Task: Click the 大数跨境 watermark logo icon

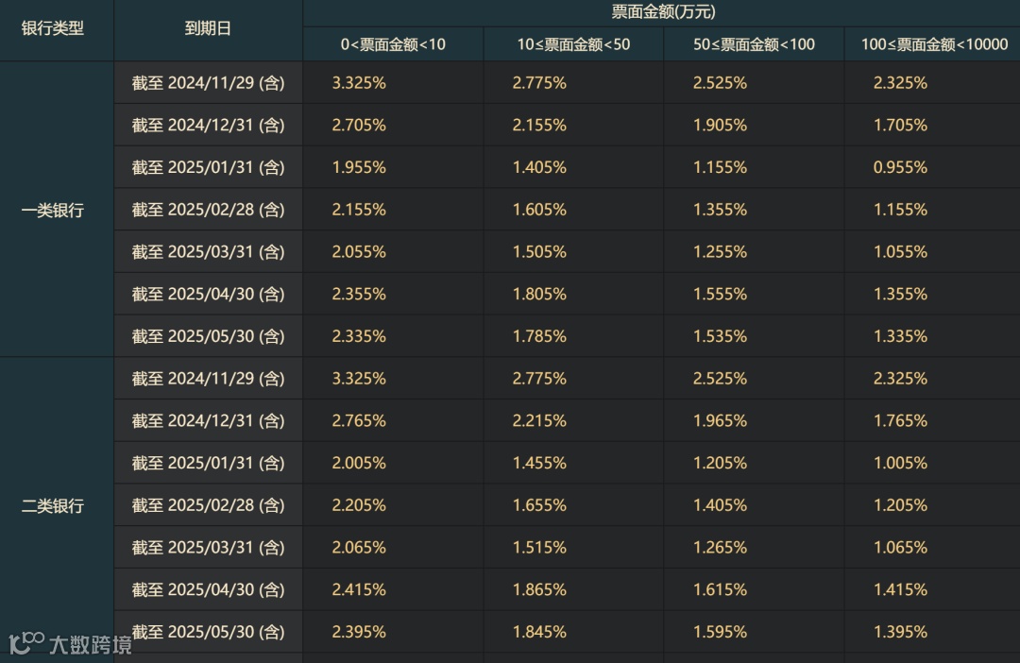Action: click(25, 643)
